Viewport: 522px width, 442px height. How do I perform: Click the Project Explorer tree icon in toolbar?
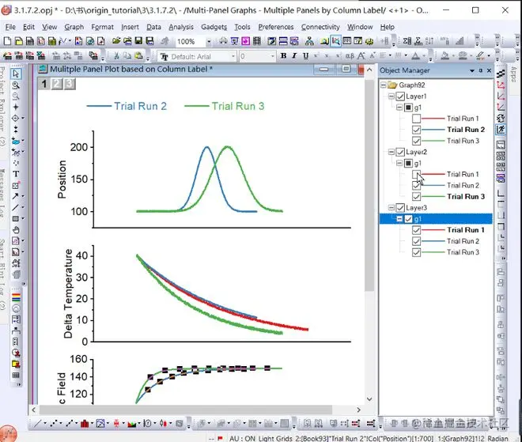[309, 41]
